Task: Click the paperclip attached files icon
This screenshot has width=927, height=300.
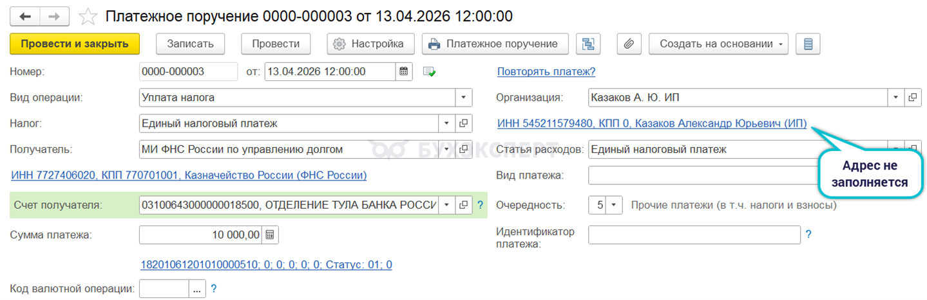Action: coord(629,44)
